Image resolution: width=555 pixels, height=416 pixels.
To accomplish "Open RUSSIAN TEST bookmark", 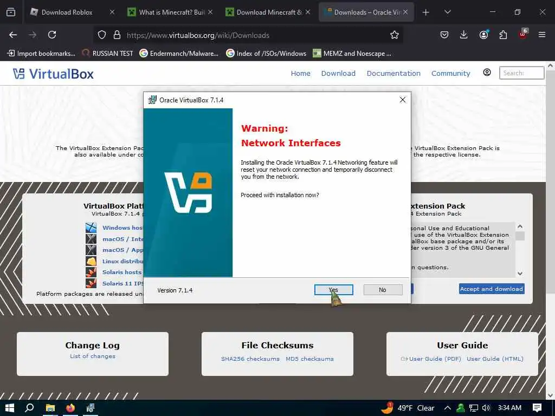I will pyautogui.click(x=108, y=54).
